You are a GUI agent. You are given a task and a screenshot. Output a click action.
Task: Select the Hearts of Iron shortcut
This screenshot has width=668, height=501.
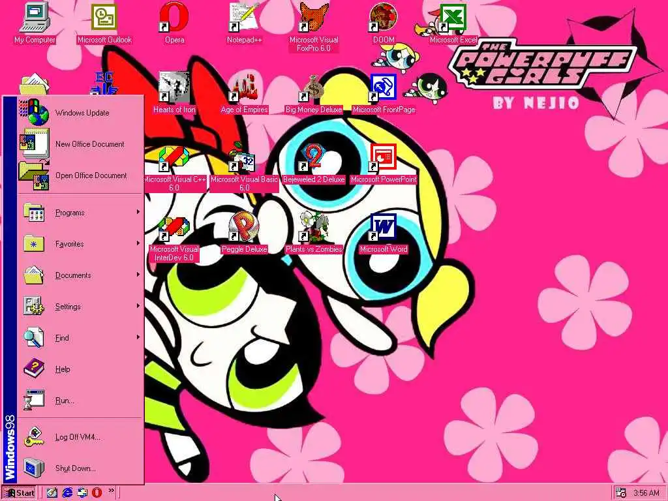(174, 93)
